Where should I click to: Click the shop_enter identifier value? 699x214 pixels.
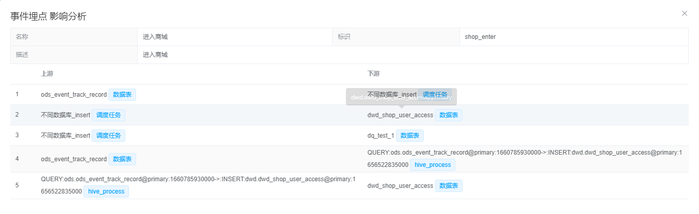click(480, 37)
